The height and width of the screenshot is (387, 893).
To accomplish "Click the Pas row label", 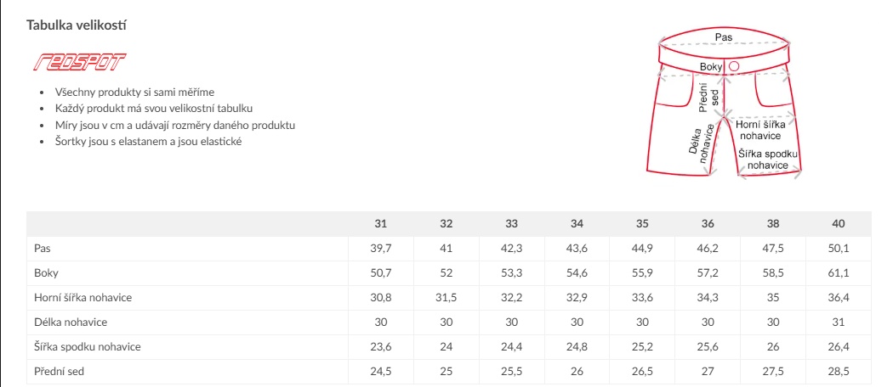I will point(43,249).
